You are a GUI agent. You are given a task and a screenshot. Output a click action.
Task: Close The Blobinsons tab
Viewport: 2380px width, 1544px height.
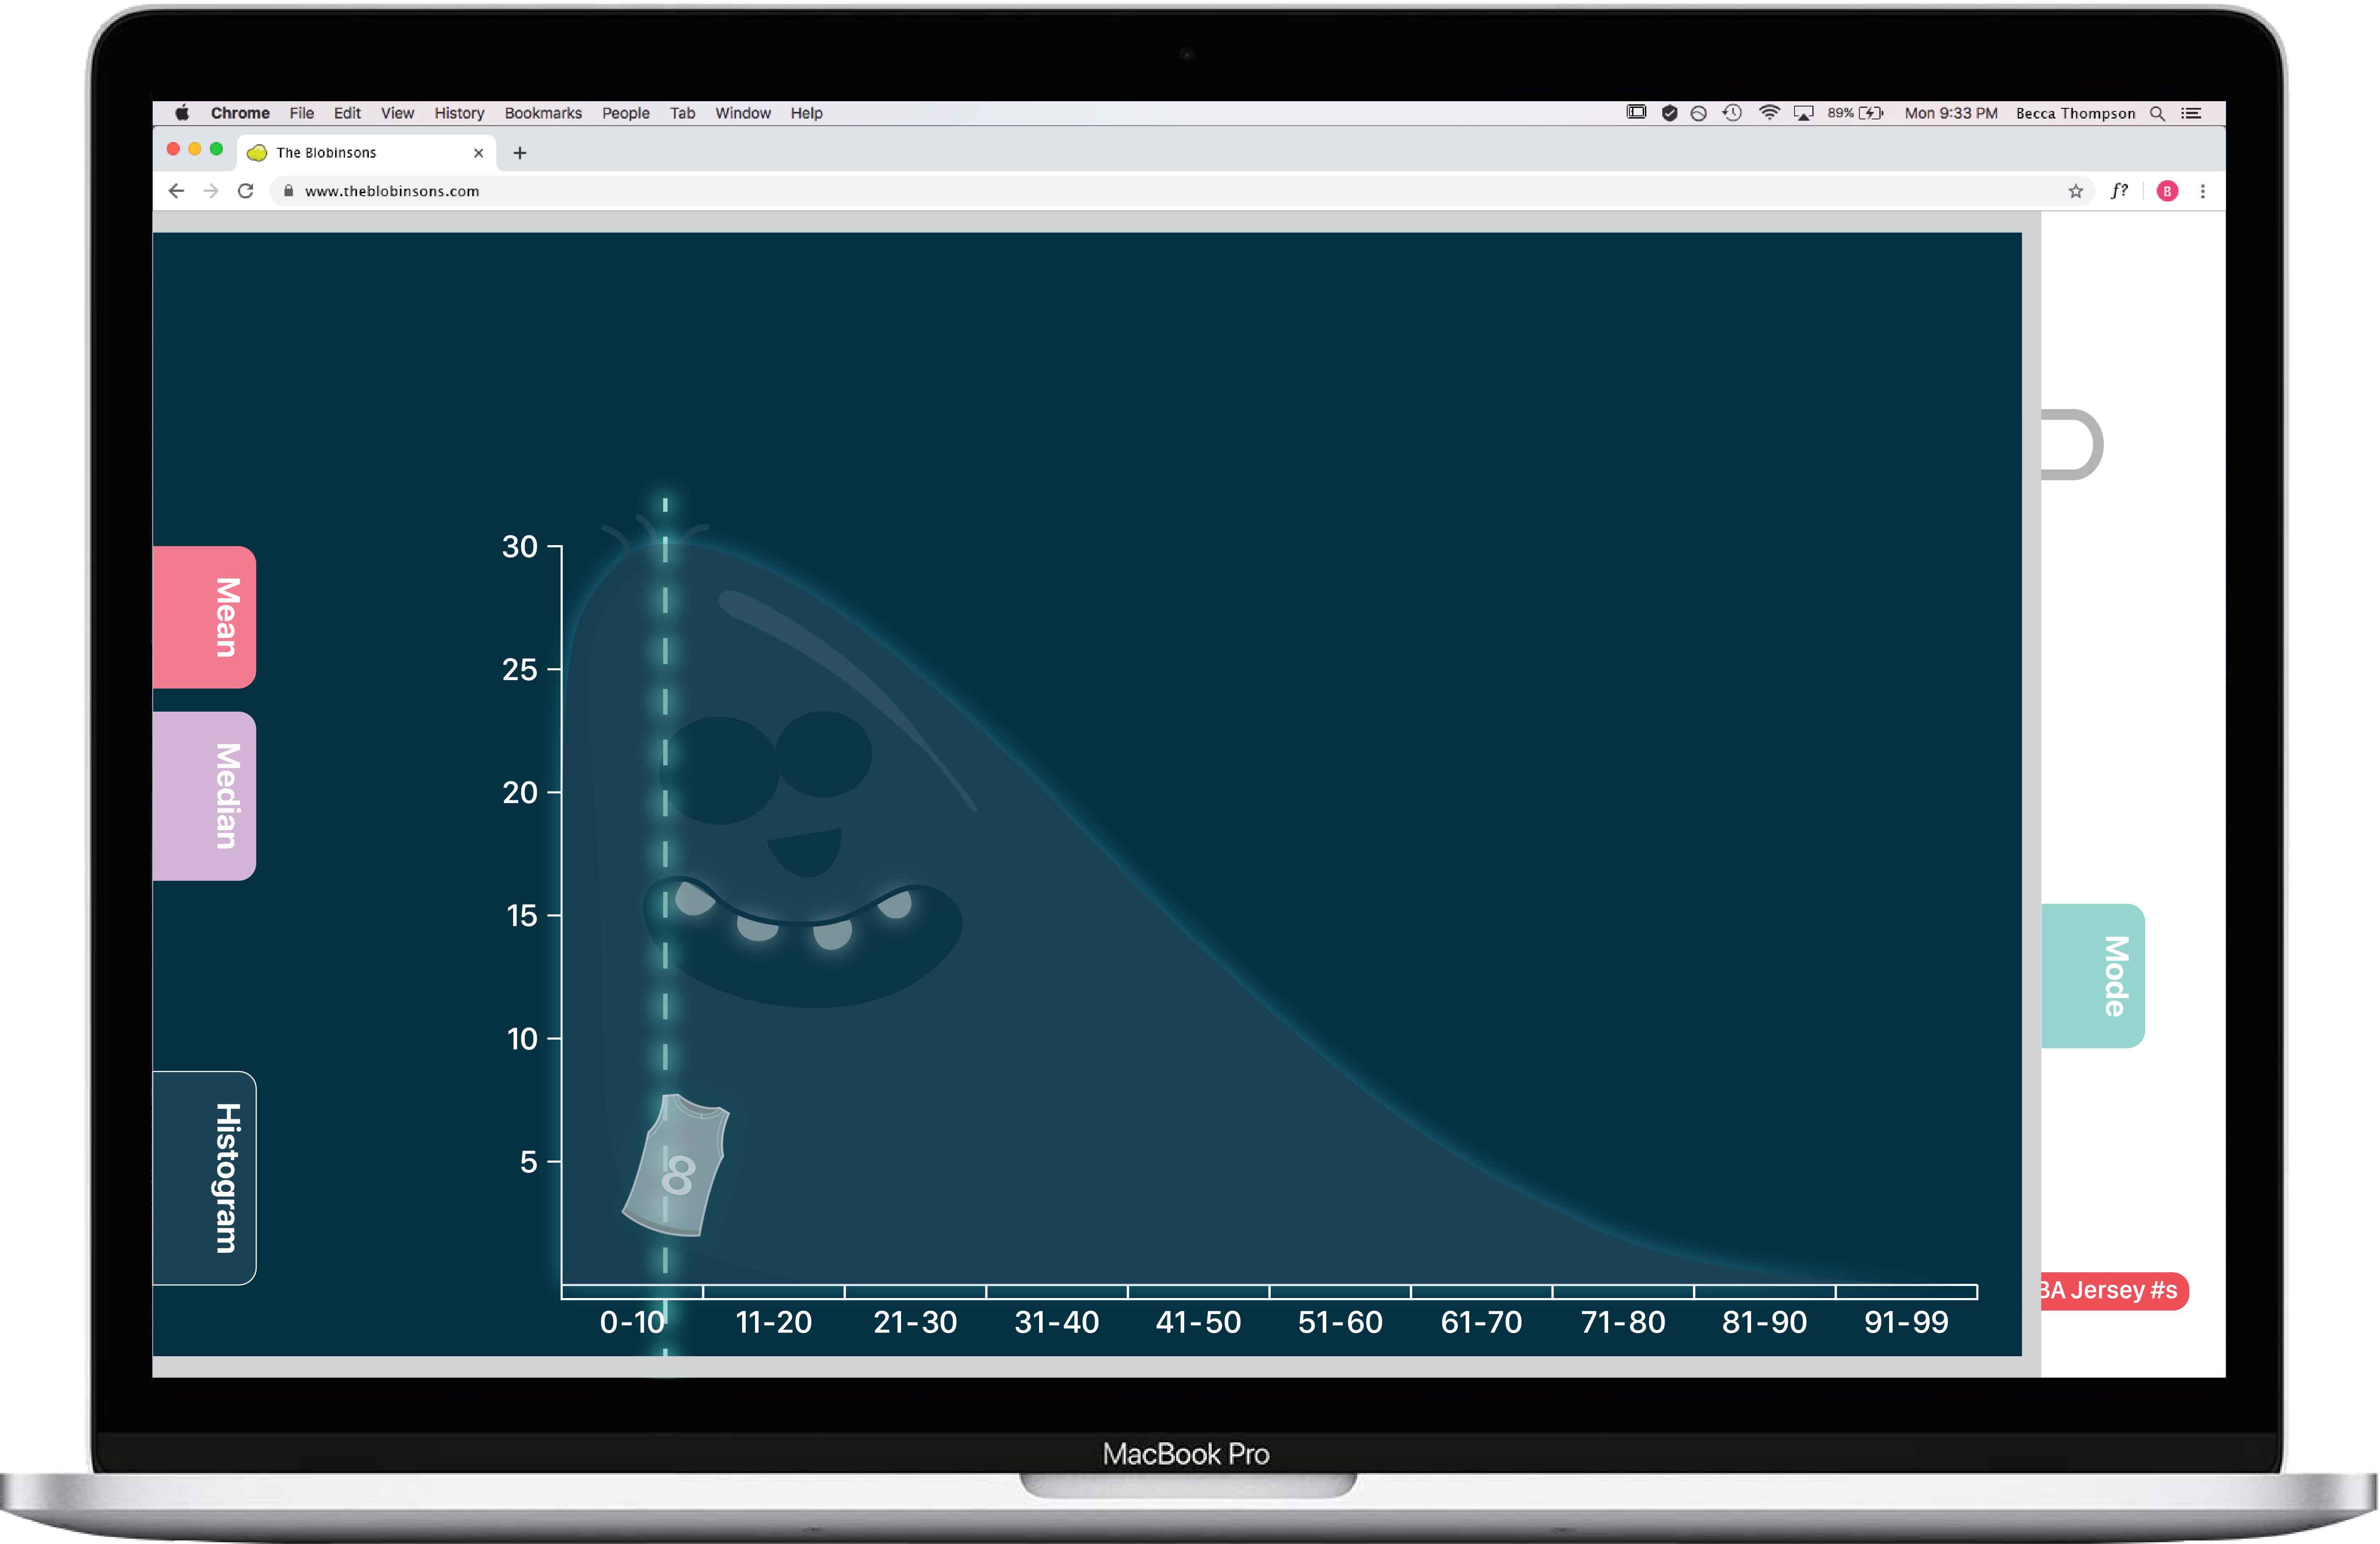pyautogui.click(x=478, y=153)
